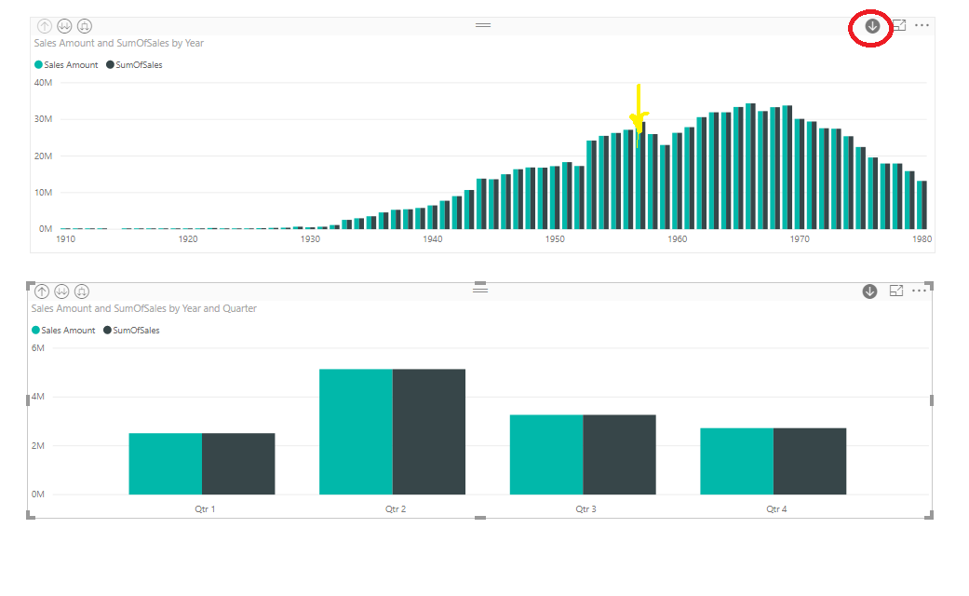Click the Qtr 2 axis label
The height and width of the screenshot is (596, 969).
396,509
